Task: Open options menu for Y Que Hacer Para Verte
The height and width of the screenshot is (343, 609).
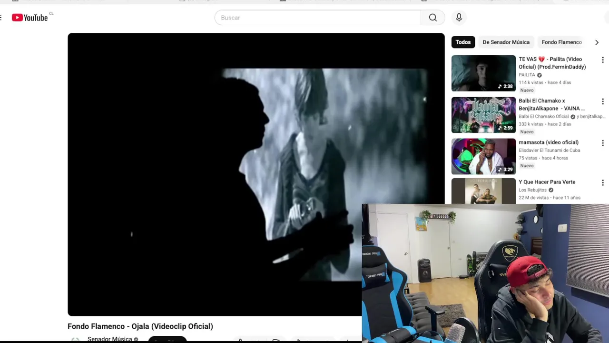Action: (603, 183)
